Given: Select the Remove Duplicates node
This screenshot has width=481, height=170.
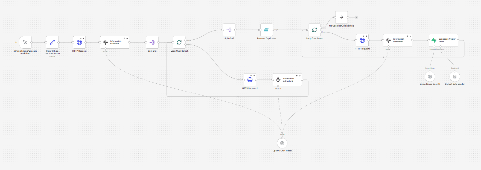Looking at the screenshot, I should tap(267, 30).
